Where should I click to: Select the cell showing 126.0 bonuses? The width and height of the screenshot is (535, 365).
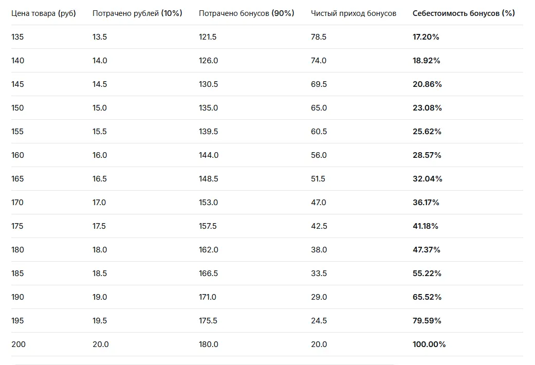pyautogui.click(x=209, y=61)
